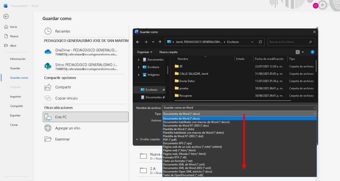Click the user account avatar CS
Screen dimensions: 340x181
tap(315, 5)
